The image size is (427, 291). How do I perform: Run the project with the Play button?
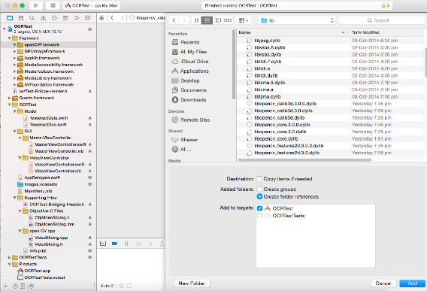36,5
